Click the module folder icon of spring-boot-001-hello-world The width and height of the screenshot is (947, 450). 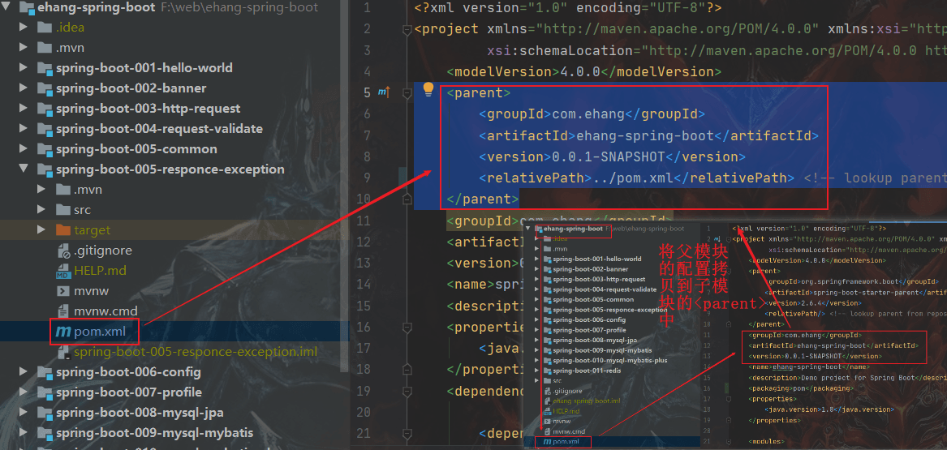click(x=45, y=67)
